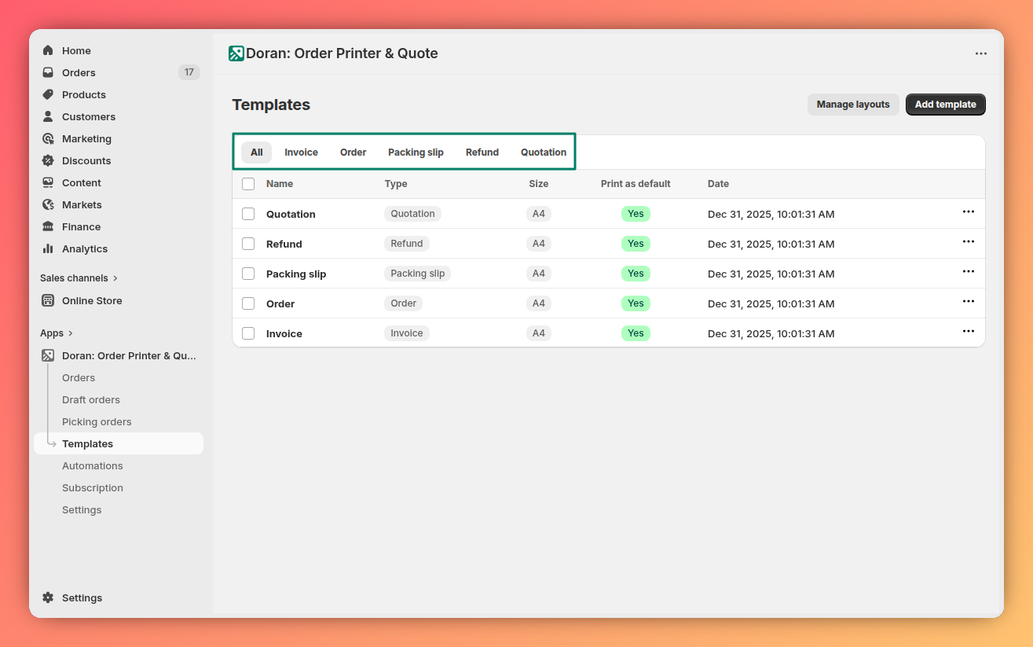The height and width of the screenshot is (647, 1033).
Task: Click the Type column header
Action: coord(396,184)
